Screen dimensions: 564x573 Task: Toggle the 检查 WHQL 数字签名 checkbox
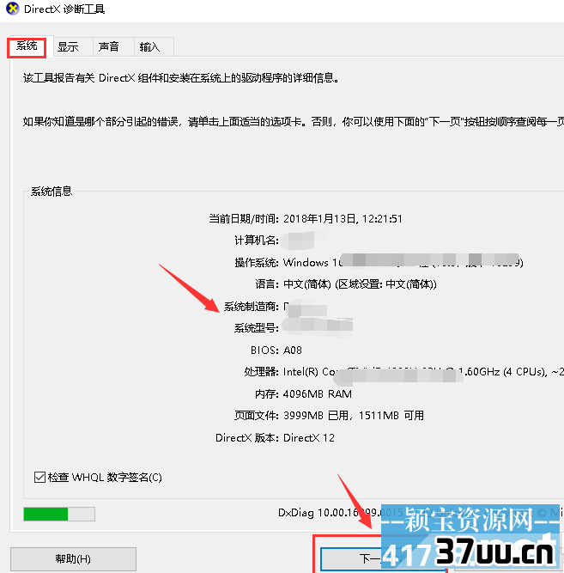(x=39, y=478)
